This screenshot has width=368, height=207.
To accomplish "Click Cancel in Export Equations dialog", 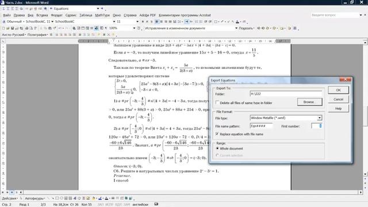I will click(x=338, y=99).
